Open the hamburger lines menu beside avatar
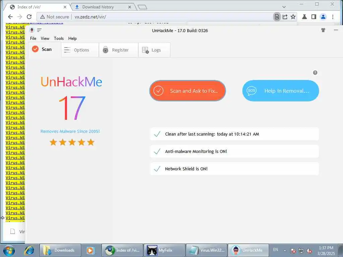343x257 pixels. (40, 30)
